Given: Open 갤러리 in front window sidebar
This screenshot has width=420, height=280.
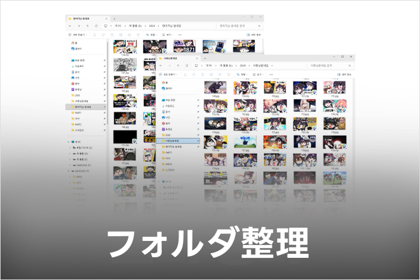Looking at the screenshot, I should pyautogui.click(x=167, y=89).
